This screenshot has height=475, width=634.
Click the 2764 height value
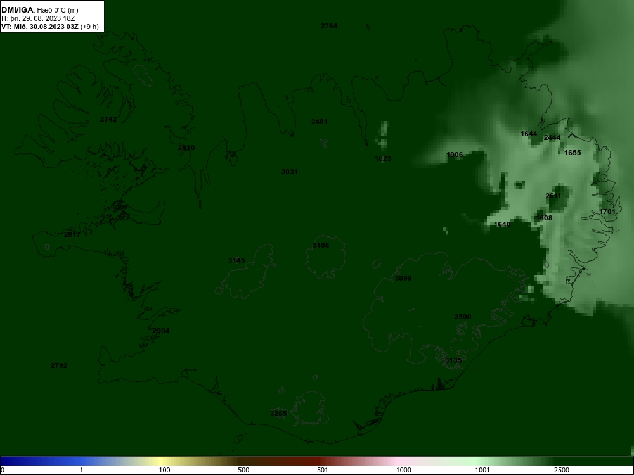click(x=328, y=26)
